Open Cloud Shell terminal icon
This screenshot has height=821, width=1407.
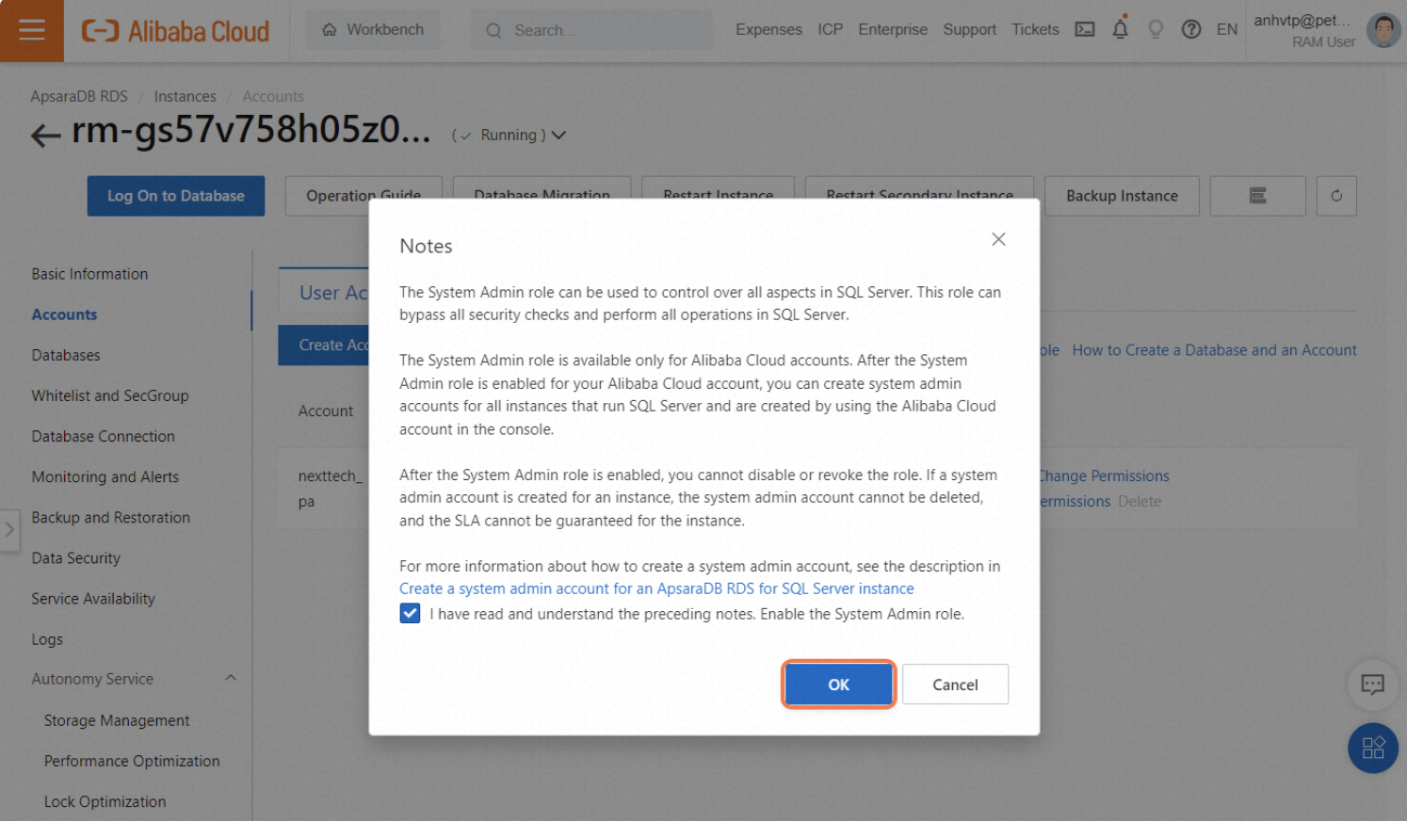[x=1085, y=29]
